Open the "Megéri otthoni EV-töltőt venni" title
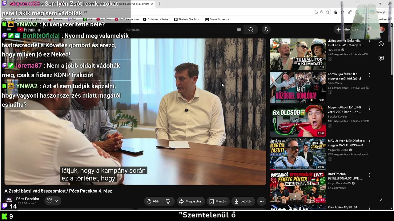 (x=344, y=110)
